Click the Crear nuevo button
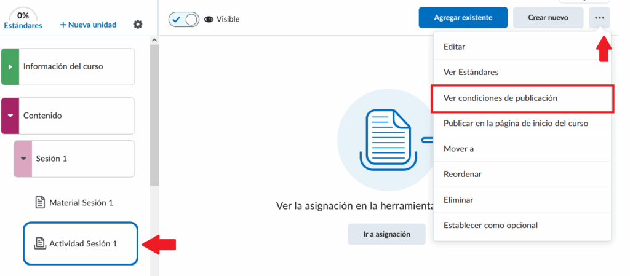This screenshot has height=276, width=630. [x=548, y=18]
